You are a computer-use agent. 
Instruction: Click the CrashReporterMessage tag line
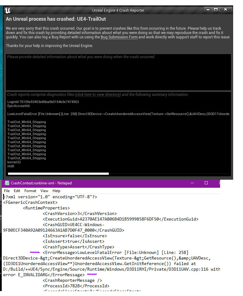[72, 281]
